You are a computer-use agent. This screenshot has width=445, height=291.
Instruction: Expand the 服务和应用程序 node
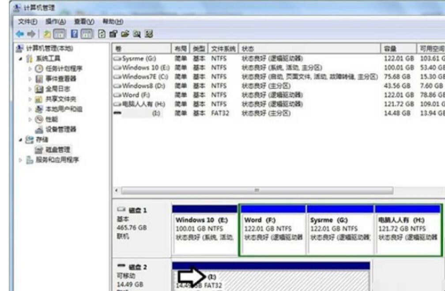19,160
